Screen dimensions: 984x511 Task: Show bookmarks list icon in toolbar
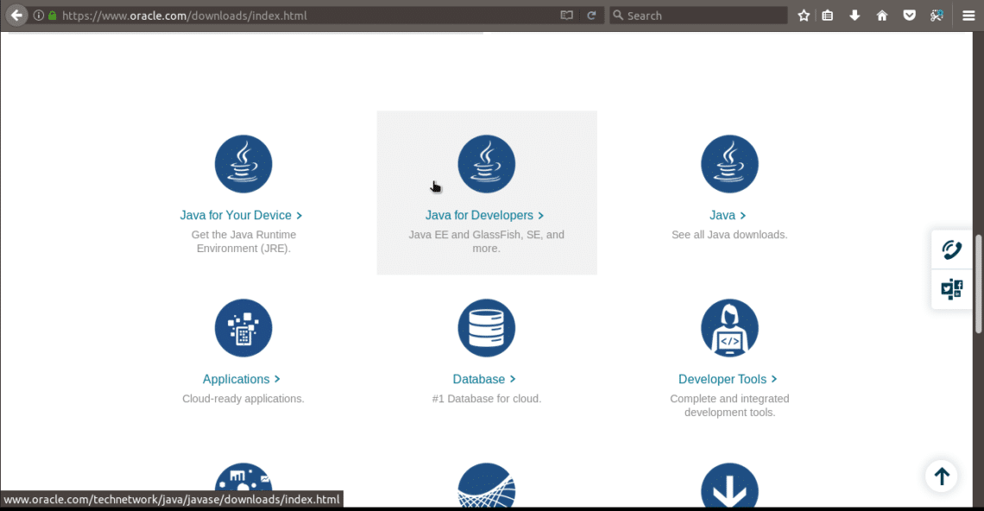tap(828, 15)
